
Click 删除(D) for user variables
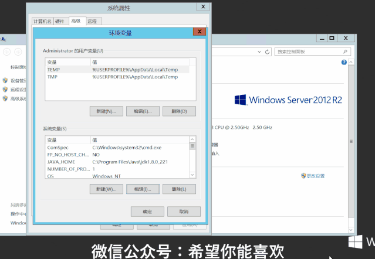pos(179,111)
